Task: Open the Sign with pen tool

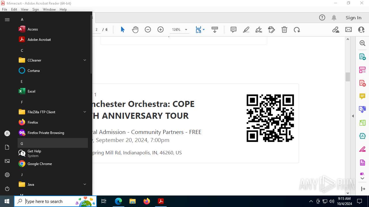Action: 259,30
